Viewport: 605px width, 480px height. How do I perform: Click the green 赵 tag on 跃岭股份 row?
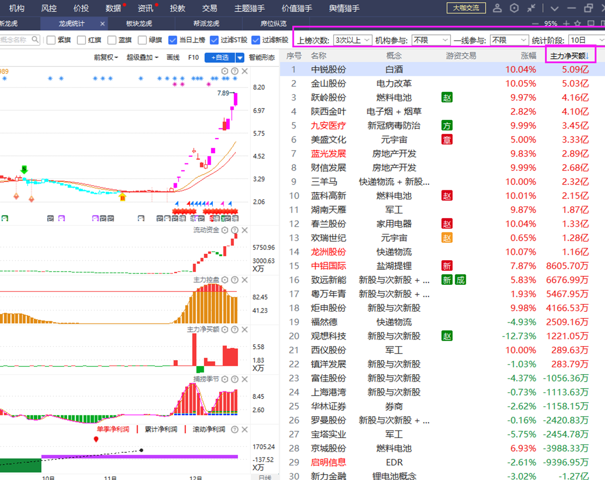point(447,97)
